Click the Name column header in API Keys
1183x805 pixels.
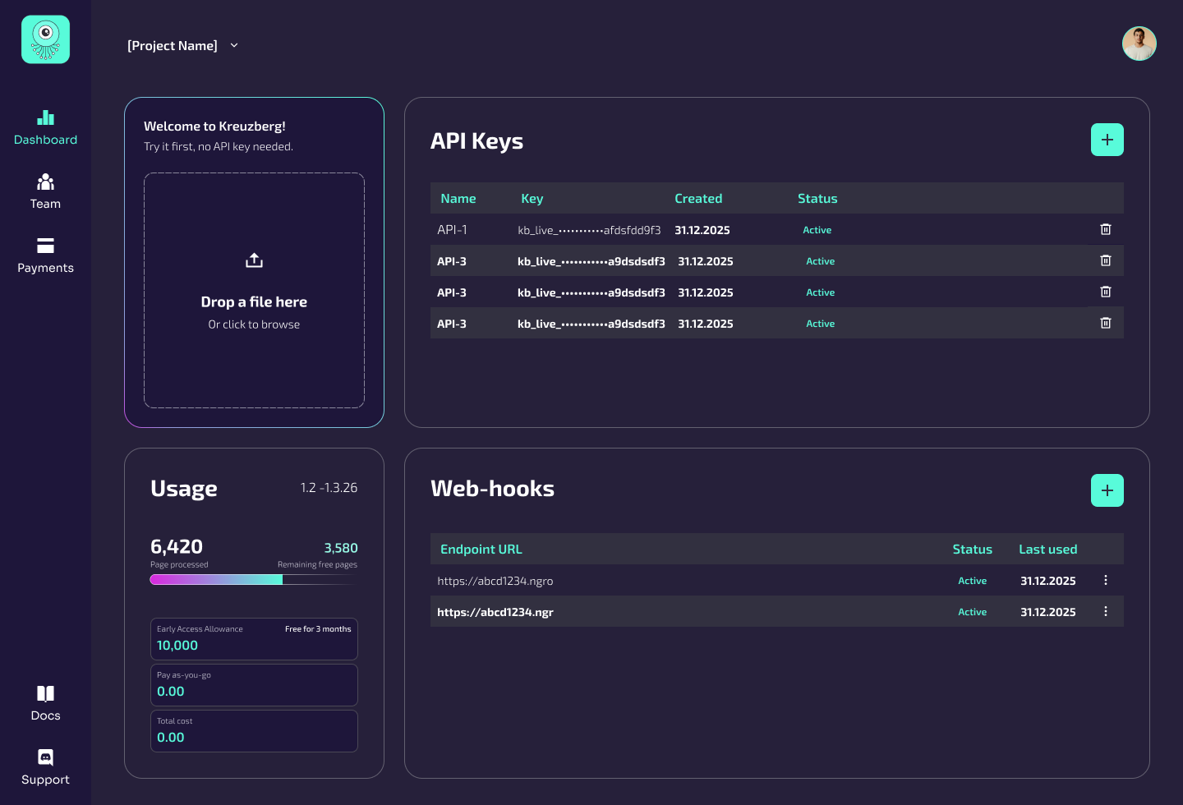click(458, 198)
